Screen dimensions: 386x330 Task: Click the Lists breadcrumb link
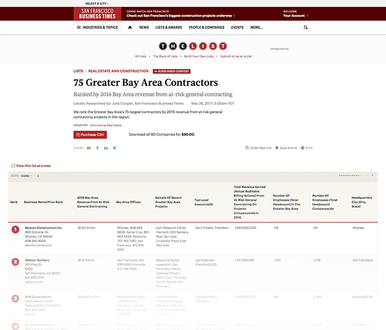coord(78,71)
